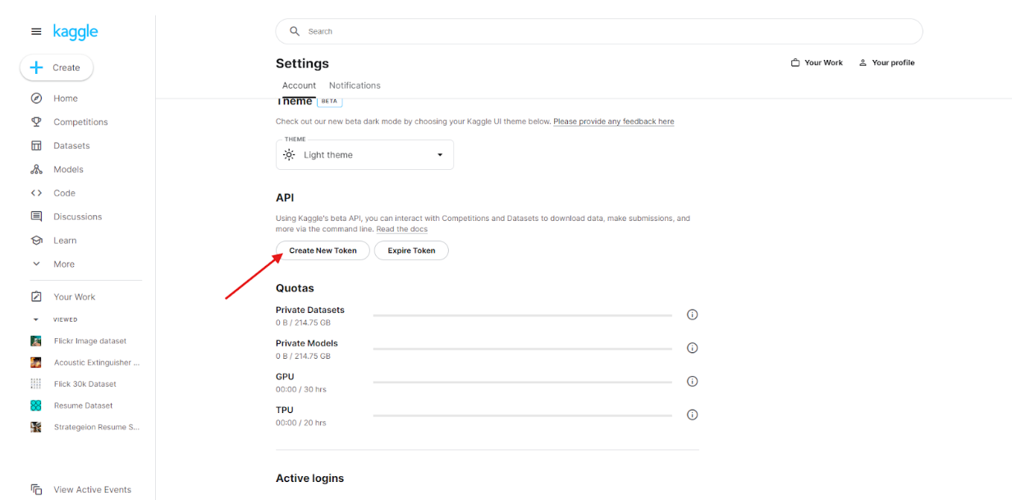Select the Datasets table icon

pyautogui.click(x=36, y=146)
